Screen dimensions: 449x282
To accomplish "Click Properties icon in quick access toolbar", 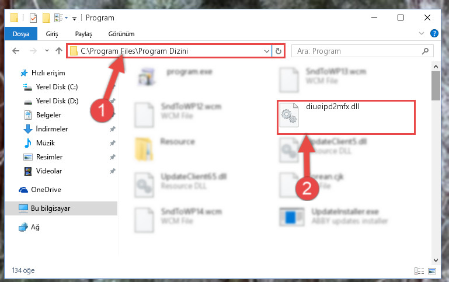I will click(x=33, y=18).
